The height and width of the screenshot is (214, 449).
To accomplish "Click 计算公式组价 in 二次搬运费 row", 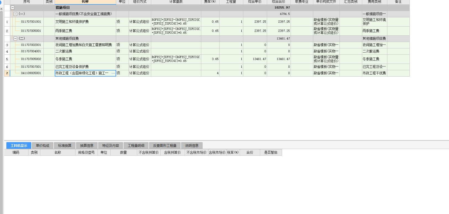I will point(140,51).
